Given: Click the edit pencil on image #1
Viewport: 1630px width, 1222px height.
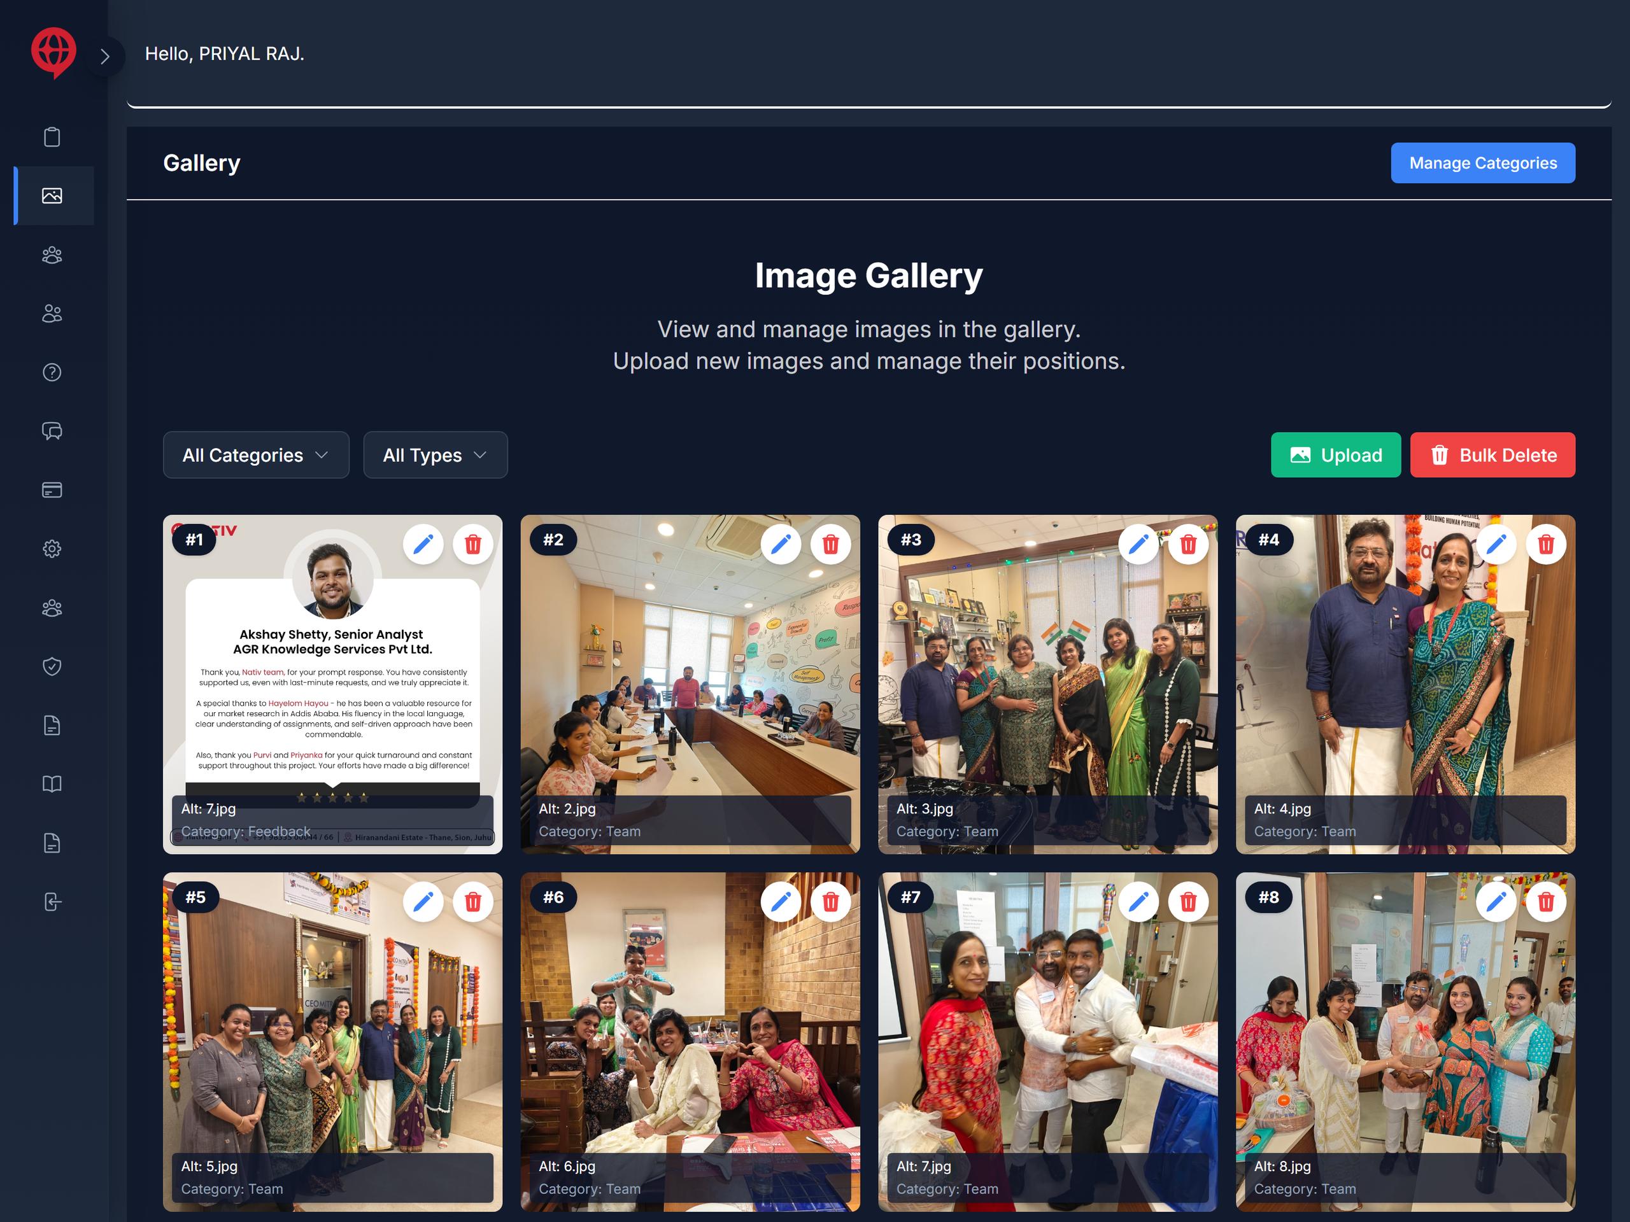Looking at the screenshot, I should (x=423, y=544).
